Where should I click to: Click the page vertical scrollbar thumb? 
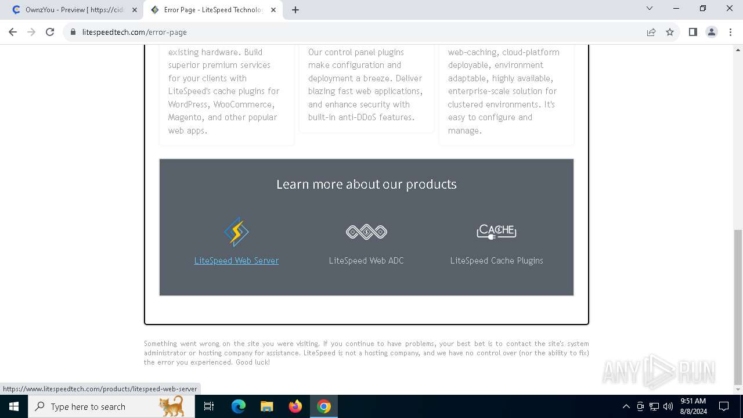point(738,307)
